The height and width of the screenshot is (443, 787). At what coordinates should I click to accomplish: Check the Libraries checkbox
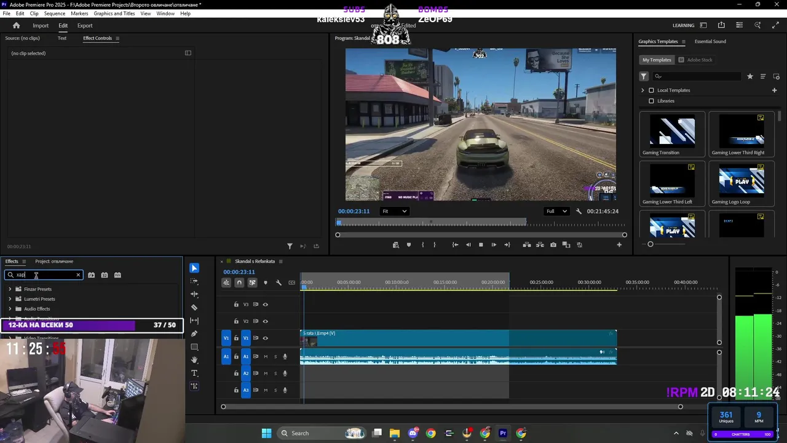(x=652, y=101)
